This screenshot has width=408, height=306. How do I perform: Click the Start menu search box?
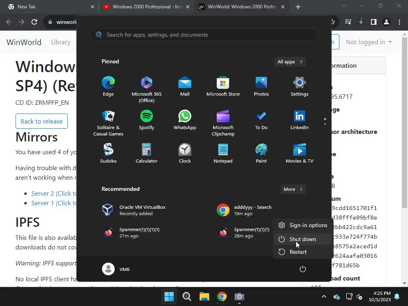pos(204,35)
